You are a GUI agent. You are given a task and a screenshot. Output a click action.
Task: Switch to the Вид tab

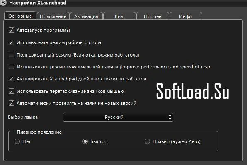coord(119,16)
